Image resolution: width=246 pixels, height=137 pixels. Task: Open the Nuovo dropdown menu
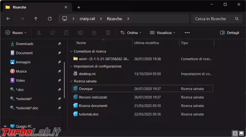click(16, 33)
